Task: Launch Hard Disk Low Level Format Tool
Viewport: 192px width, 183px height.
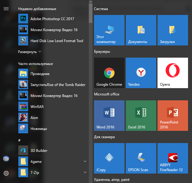Action: tap(53, 41)
